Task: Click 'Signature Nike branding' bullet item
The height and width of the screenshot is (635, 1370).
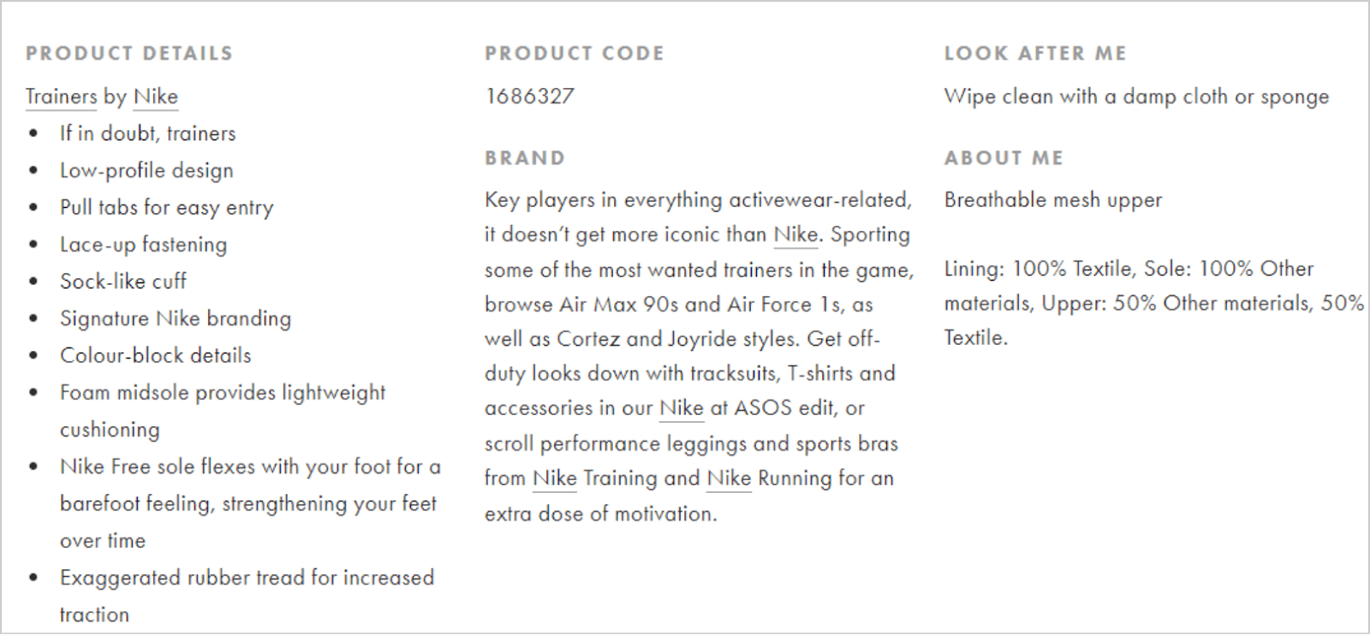Action: (x=176, y=318)
